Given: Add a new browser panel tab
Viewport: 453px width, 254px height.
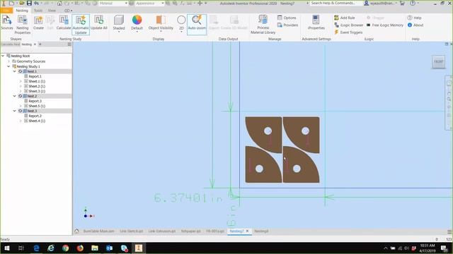Looking at the screenshot, I should 40,44.
